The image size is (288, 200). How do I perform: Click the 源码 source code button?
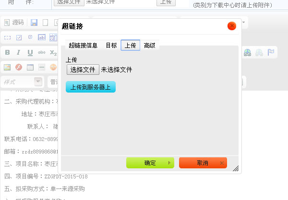coord(14,23)
